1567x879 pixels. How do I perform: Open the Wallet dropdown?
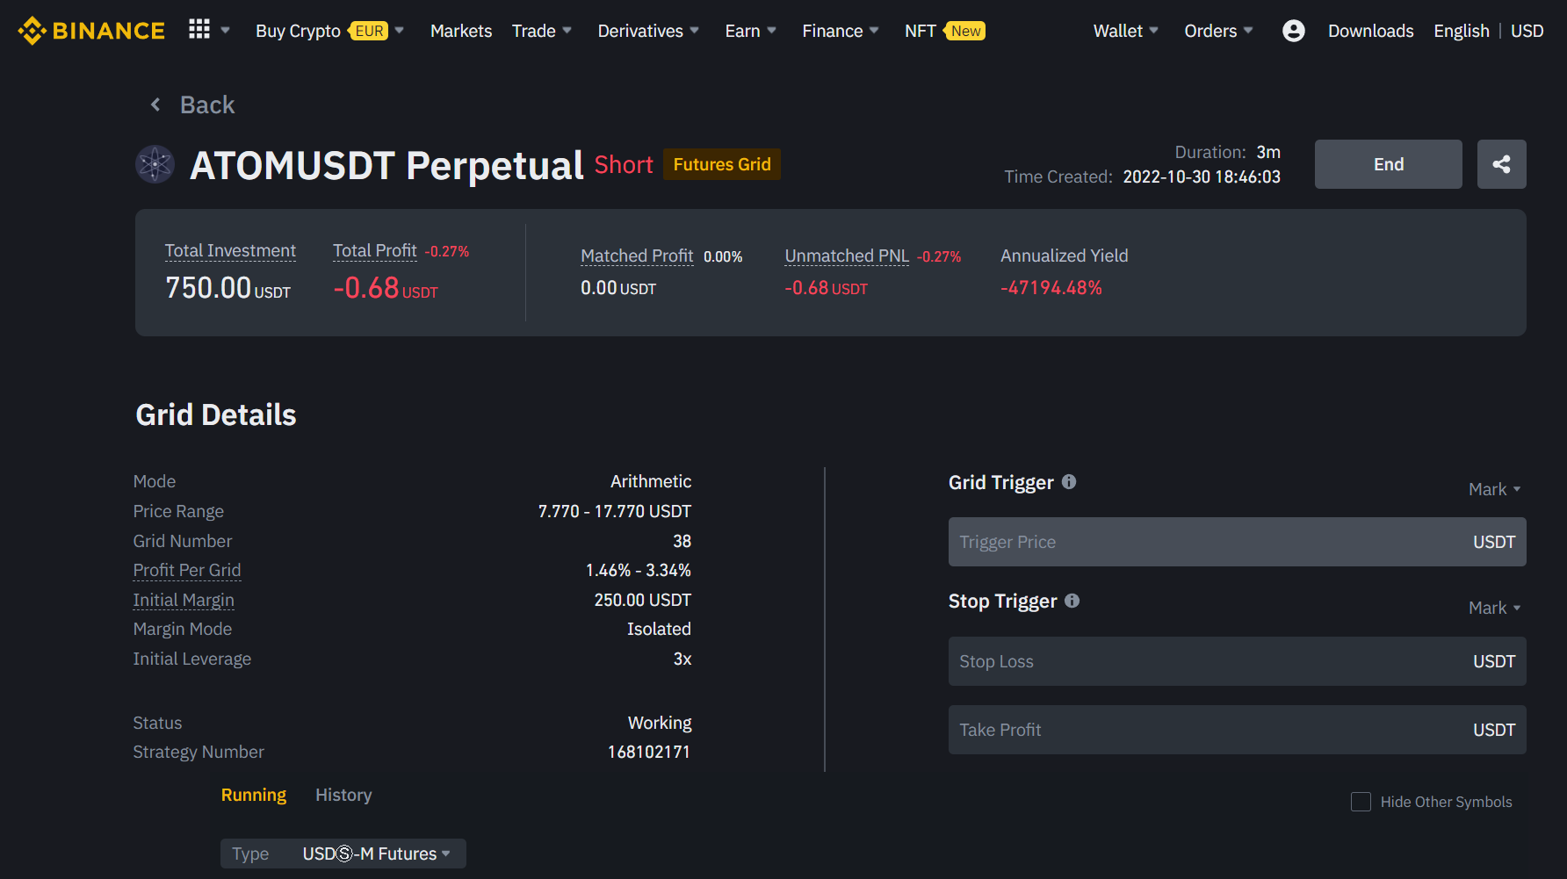point(1126,31)
